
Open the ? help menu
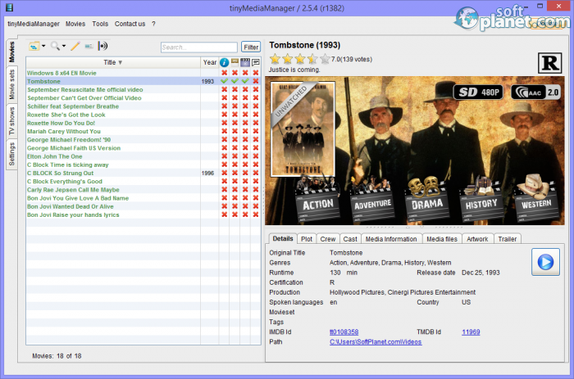tap(154, 24)
